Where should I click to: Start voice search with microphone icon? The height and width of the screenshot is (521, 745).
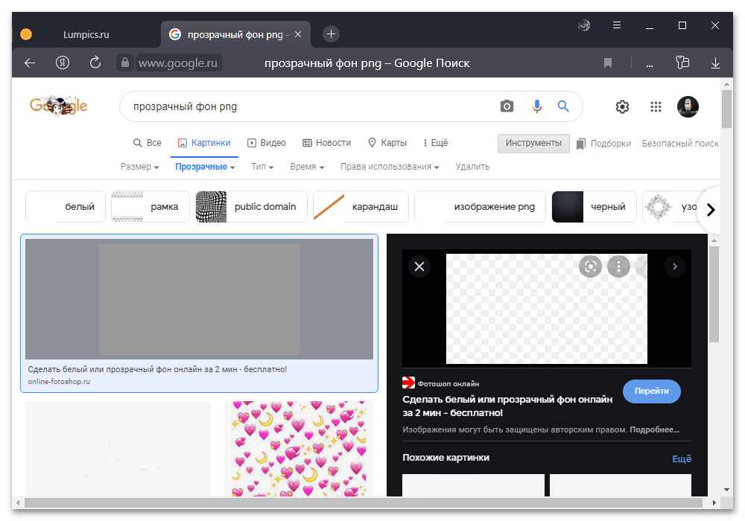536,106
